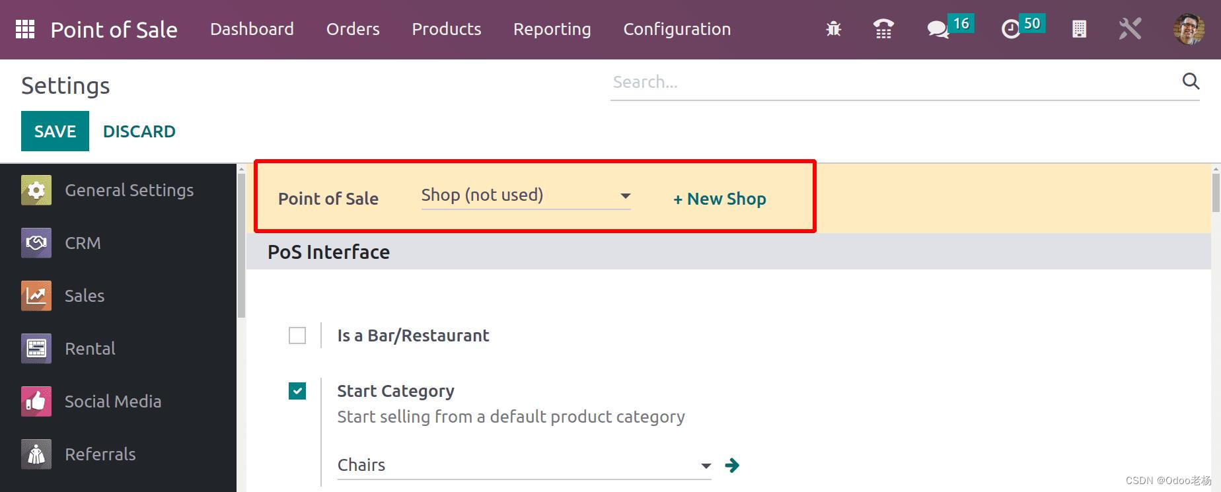1221x492 pixels.
Task: Open the apps grid menu icon
Action: tap(25, 29)
